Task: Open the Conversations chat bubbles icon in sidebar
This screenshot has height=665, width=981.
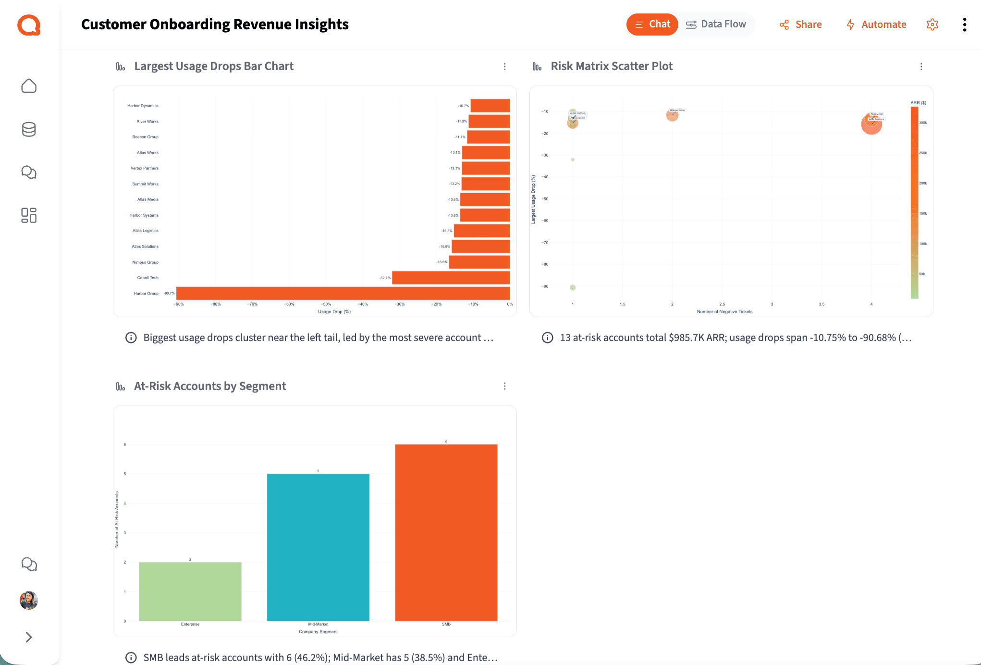Action: tap(29, 172)
